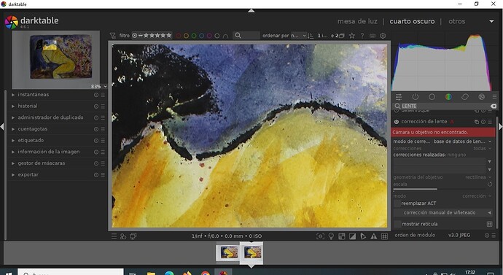Image resolution: width=503 pixels, height=275 pixels.
Task: Toggle corrección de lente module on/off
Action: tap(397, 122)
